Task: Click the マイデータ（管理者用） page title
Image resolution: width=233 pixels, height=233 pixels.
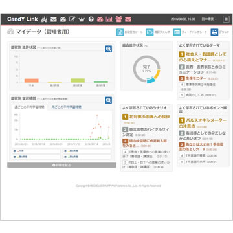Action: click(43, 32)
